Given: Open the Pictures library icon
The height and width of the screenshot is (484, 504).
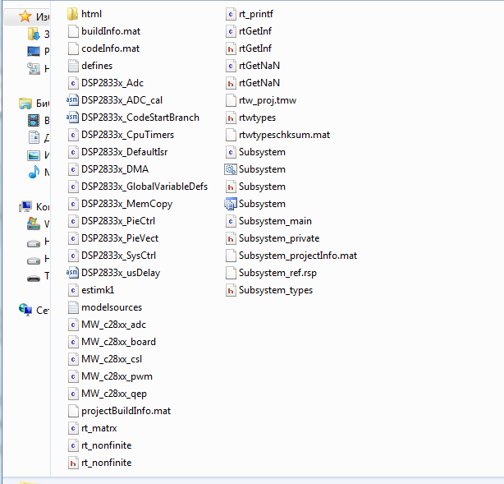Looking at the screenshot, I should [x=34, y=155].
